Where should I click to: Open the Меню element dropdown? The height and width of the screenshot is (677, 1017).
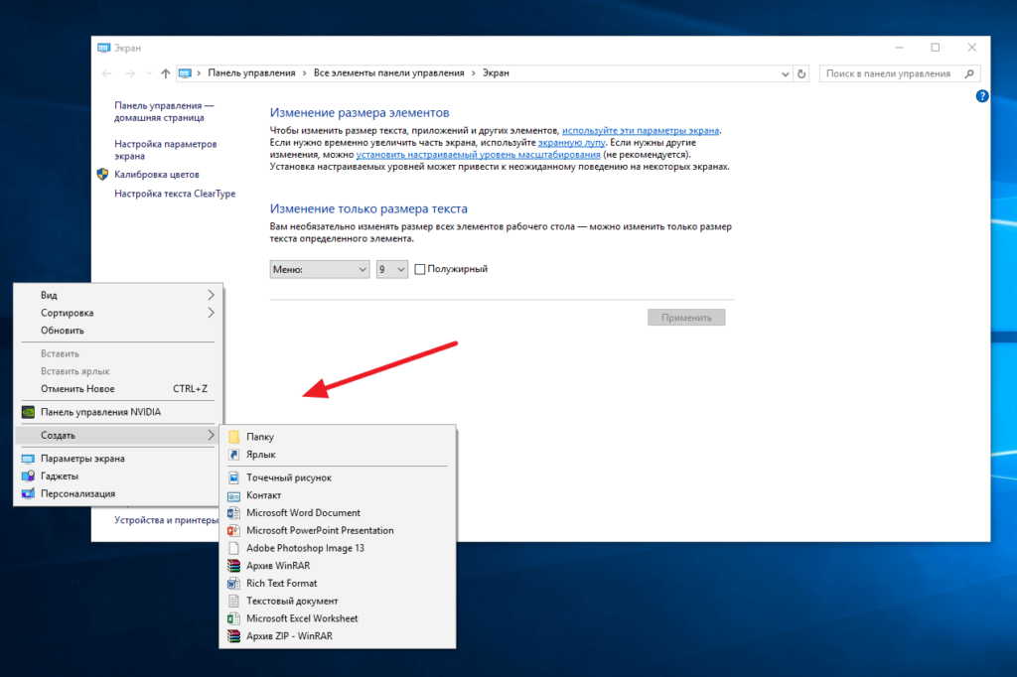click(319, 269)
